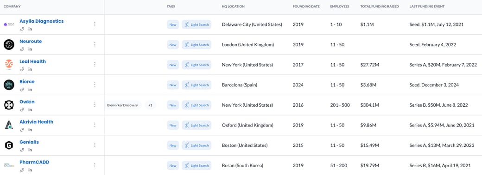Open more options menu for PharmCADD
Screen dimensions: 482x175
[x=95, y=165]
